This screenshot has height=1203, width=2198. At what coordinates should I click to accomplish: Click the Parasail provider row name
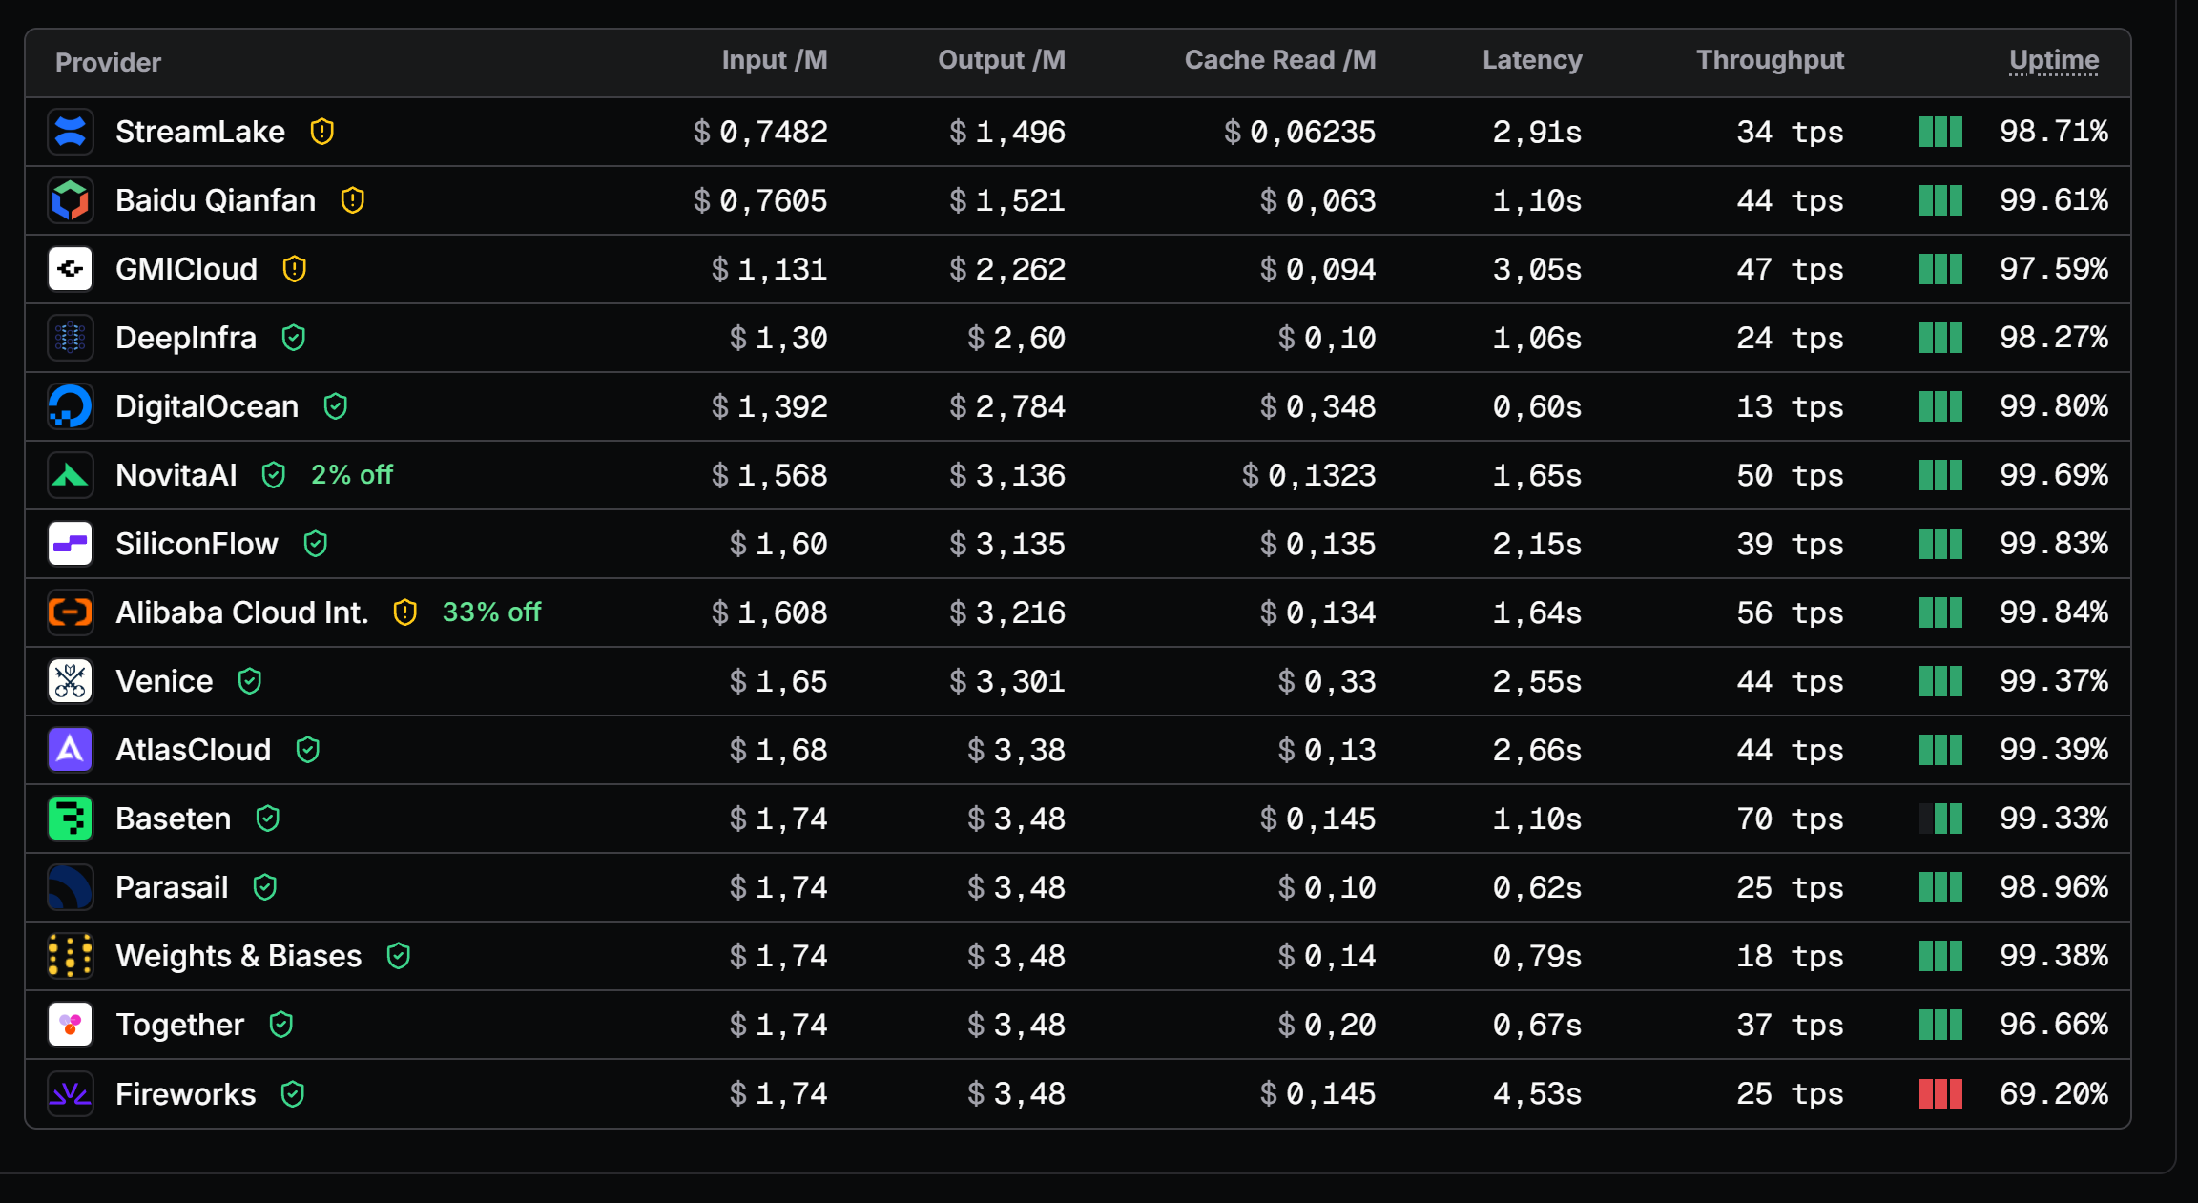172,887
